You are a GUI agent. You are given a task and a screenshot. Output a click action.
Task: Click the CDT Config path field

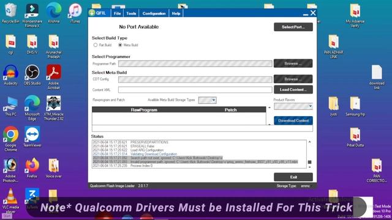click(195, 79)
